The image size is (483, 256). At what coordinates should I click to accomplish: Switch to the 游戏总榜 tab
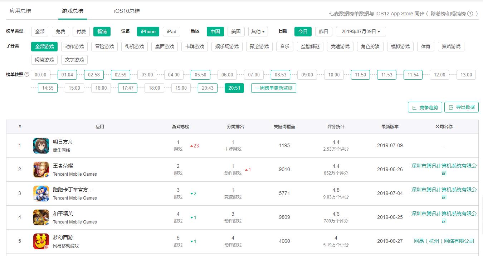point(73,11)
